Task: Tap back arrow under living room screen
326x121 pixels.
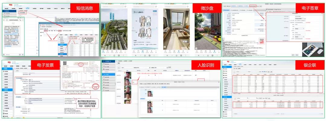Action: click(167, 56)
